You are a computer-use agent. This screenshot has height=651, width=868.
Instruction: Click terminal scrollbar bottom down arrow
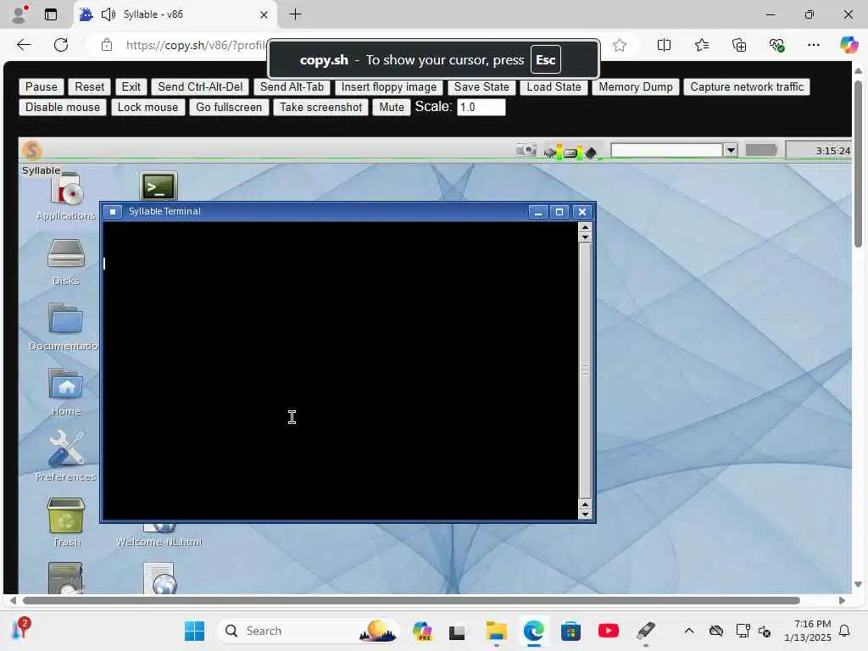(x=585, y=515)
